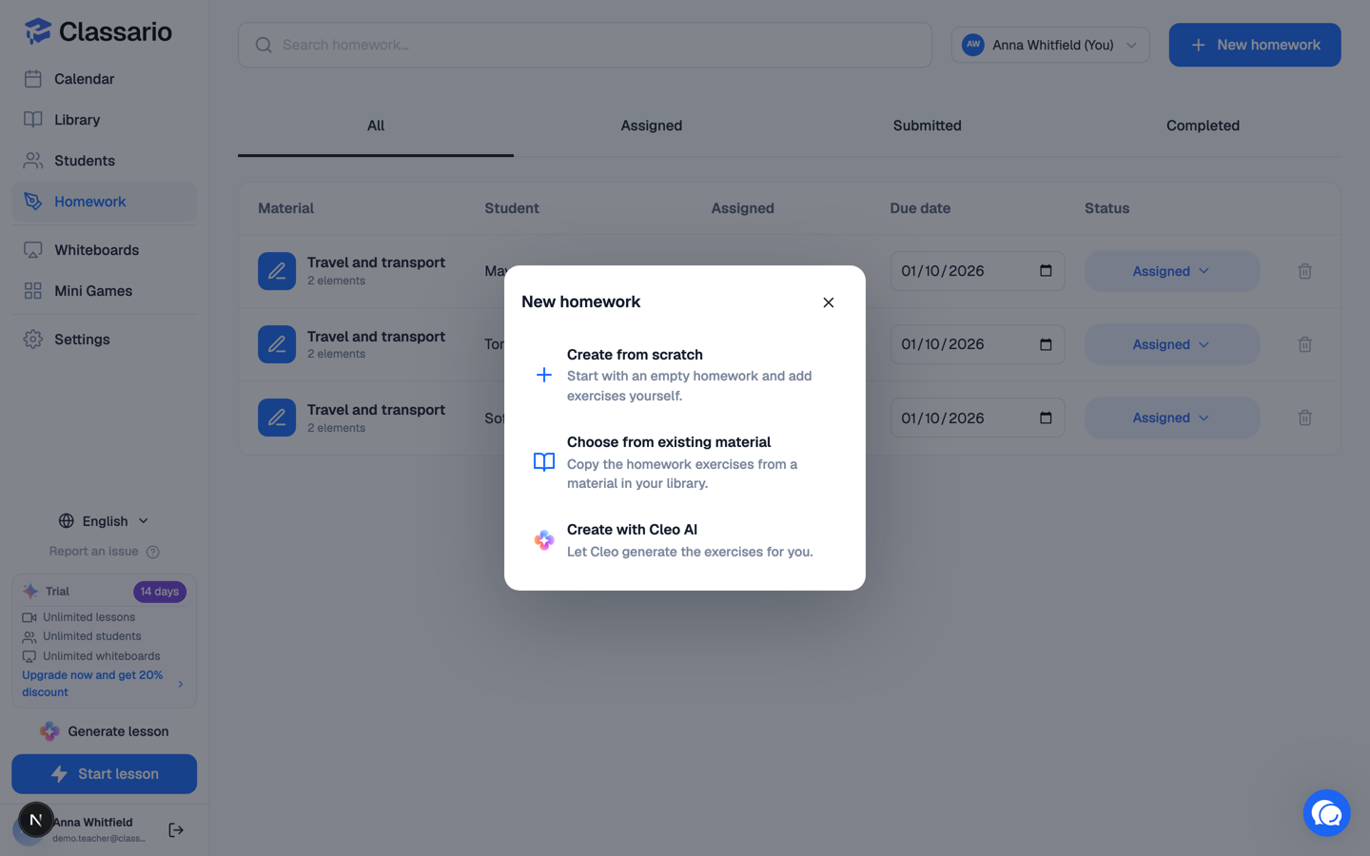This screenshot has height=856, width=1370.
Task: Open the chat support bubble
Action: [1326, 813]
